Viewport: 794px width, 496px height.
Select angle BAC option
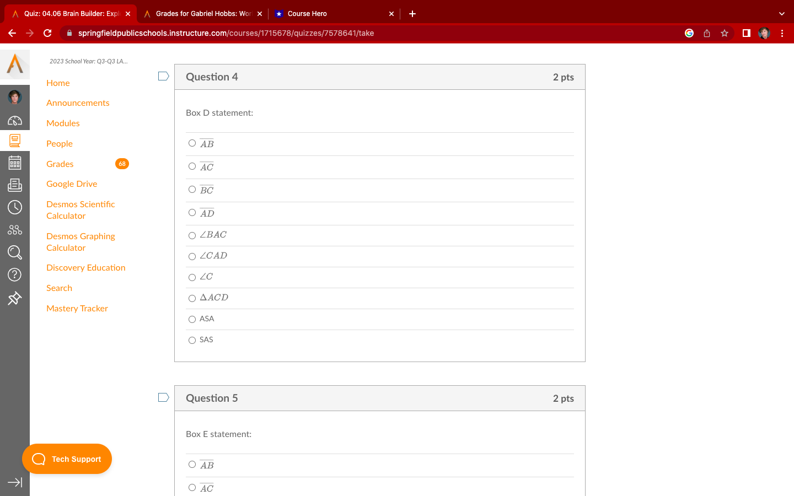(192, 236)
